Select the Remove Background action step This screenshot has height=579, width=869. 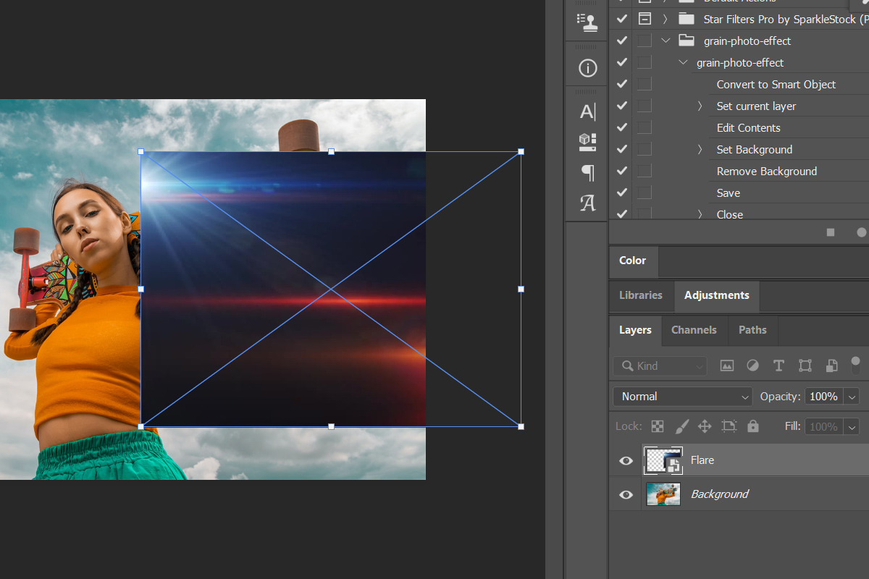click(x=766, y=172)
